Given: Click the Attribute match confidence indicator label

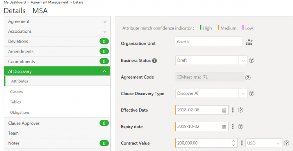Looking at the screenshot, I should (x=158, y=28).
